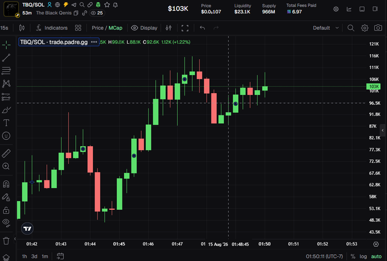The image size is (387, 261).
Task: Open the chart sliders settings icon
Action: (169, 28)
